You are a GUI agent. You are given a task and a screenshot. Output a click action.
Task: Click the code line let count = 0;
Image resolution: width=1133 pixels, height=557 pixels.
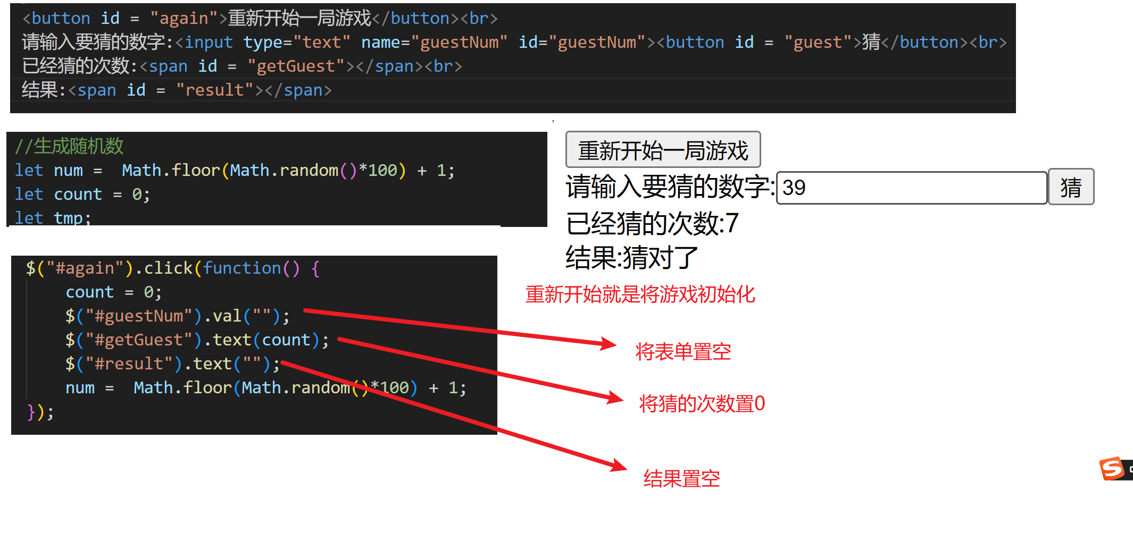[x=82, y=194]
